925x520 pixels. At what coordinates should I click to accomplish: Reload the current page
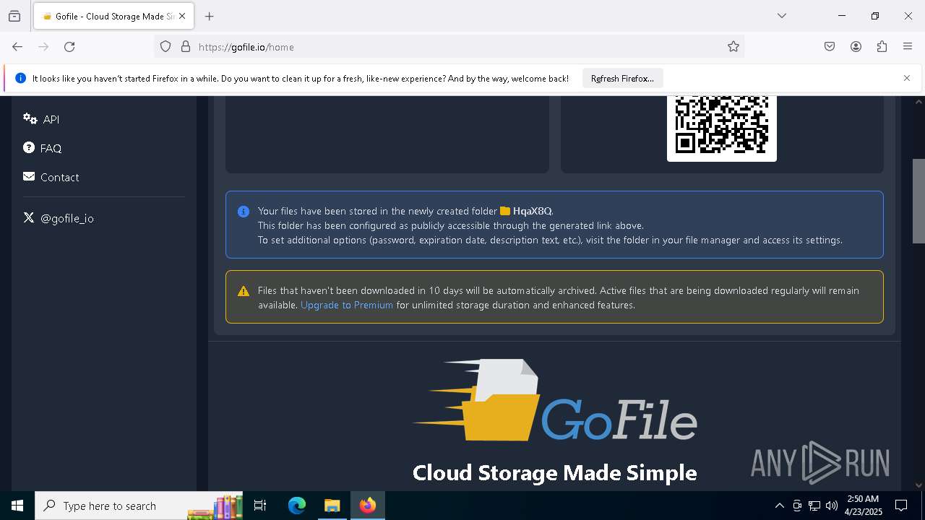click(x=69, y=47)
